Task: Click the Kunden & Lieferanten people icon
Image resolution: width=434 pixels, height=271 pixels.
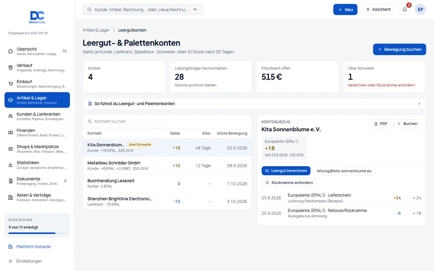Action: tap(11, 116)
